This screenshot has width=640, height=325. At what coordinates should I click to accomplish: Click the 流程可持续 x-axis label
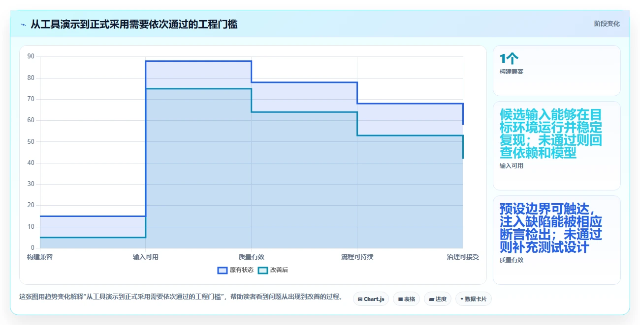[x=357, y=257]
